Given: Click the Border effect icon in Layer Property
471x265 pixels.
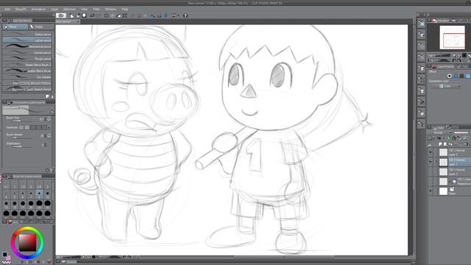Looking at the screenshot, I should point(450,76).
